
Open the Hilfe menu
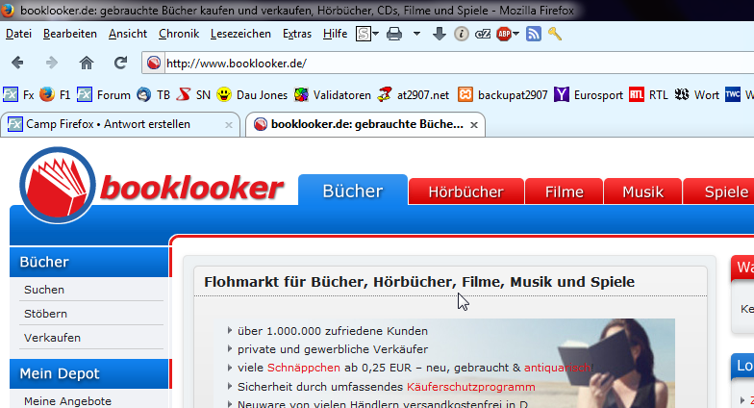point(335,34)
